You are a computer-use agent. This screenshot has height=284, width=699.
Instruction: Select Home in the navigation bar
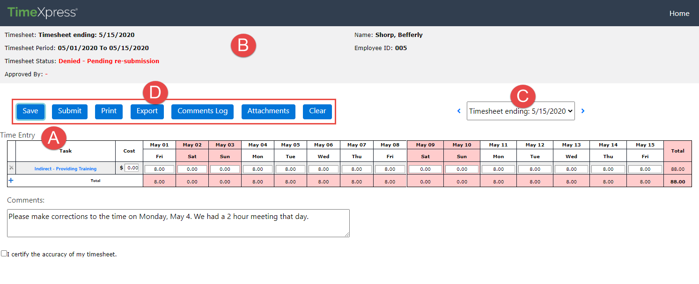click(x=679, y=13)
